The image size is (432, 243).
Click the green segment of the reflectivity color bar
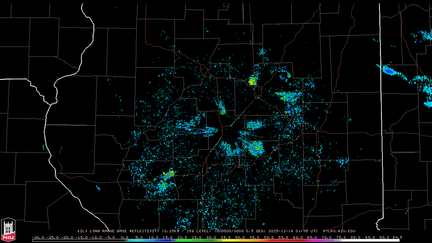click(x=189, y=240)
